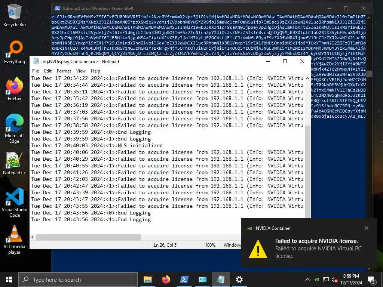Screen dimensions: 383x287
Task: Click the 20:42:03 failed license log line
Action: coord(167,179)
